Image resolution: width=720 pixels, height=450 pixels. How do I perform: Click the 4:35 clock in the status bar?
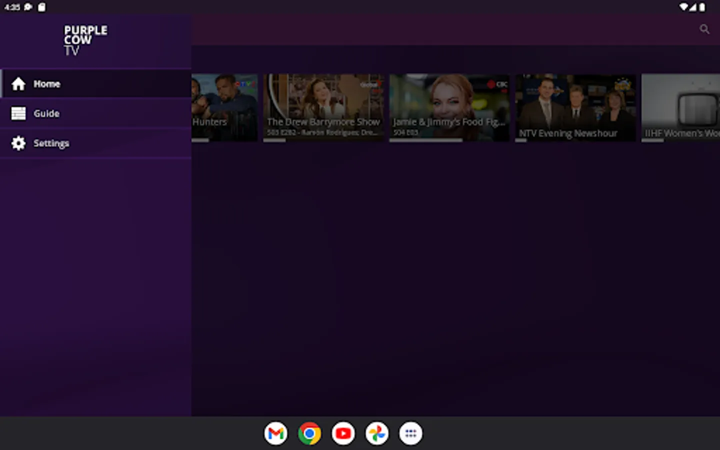click(12, 7)
